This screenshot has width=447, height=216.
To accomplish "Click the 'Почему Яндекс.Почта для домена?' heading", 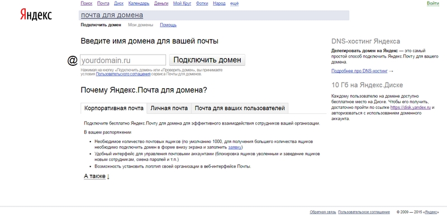I will (144, 90).
